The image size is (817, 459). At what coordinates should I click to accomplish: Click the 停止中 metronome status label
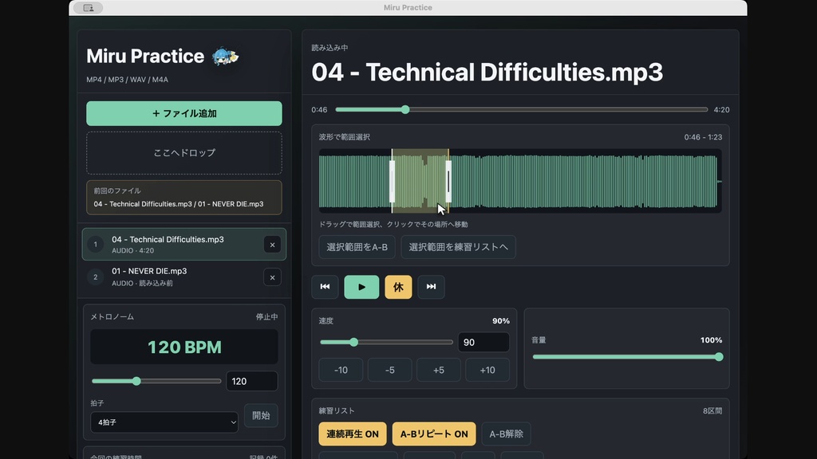tap(266, 317)
